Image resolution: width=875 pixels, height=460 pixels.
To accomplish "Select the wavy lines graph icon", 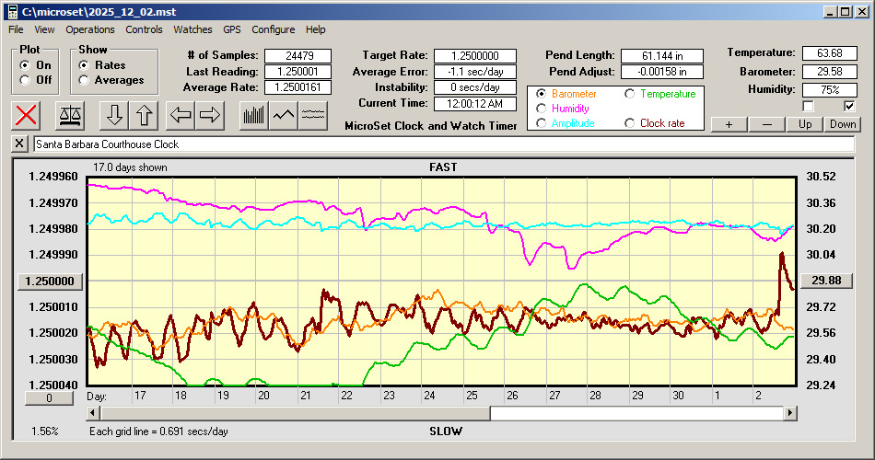I will point(313,115).
